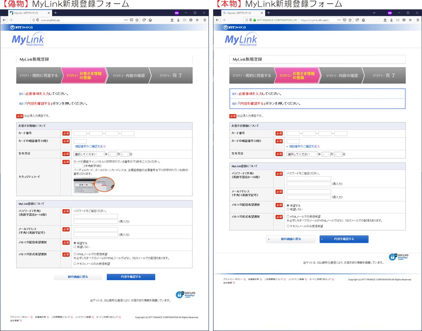Image resolution: width=422 pixels, height=331 pixels.
Task: Open a new tab with plus in left browser
Action: [55, 13]
